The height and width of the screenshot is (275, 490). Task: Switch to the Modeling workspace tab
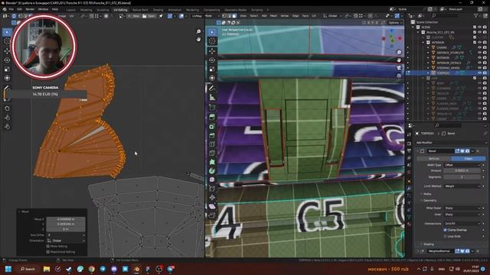87,10
